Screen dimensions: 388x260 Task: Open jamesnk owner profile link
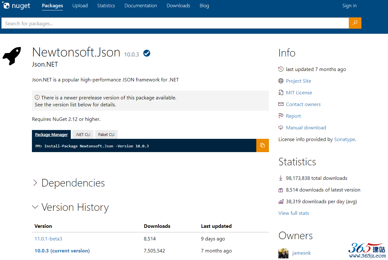pyautogui.click(x=302, y=253)
